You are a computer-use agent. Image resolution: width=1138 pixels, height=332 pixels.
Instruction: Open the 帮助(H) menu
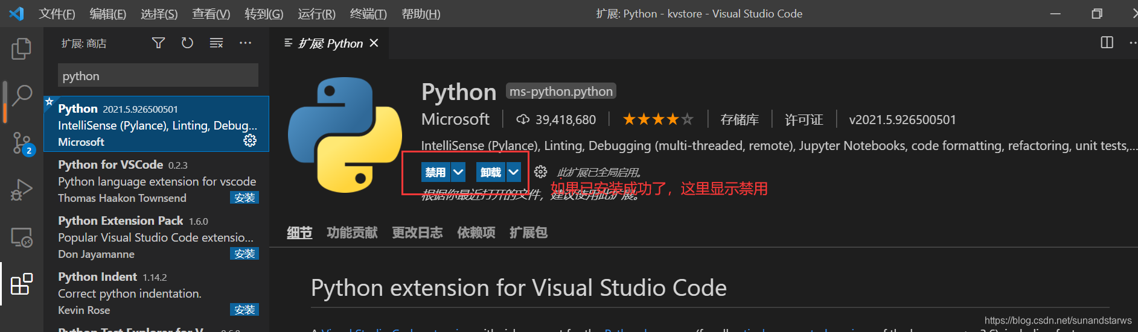[x=421, y=14]
